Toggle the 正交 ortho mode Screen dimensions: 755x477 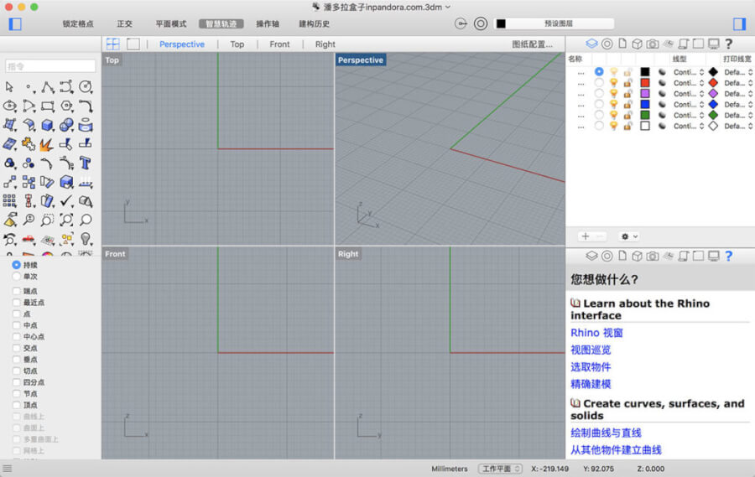[x=124, y=23]
